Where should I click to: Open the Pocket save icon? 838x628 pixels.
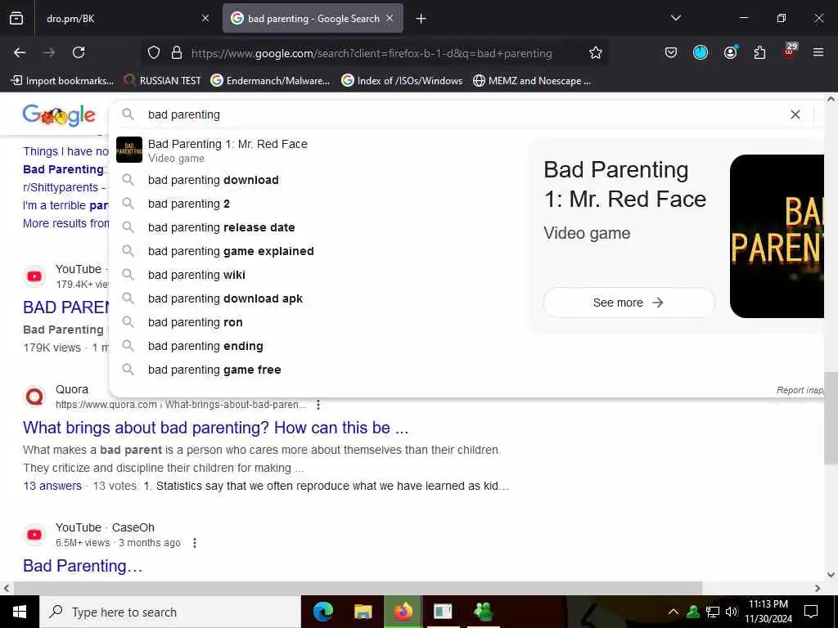point(671,52)
